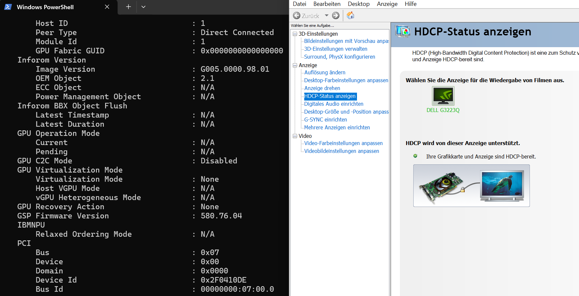Screen dimensions: 579x296
Task: Click the Forward arrow icon in toolbar
Action: (336, 16)
